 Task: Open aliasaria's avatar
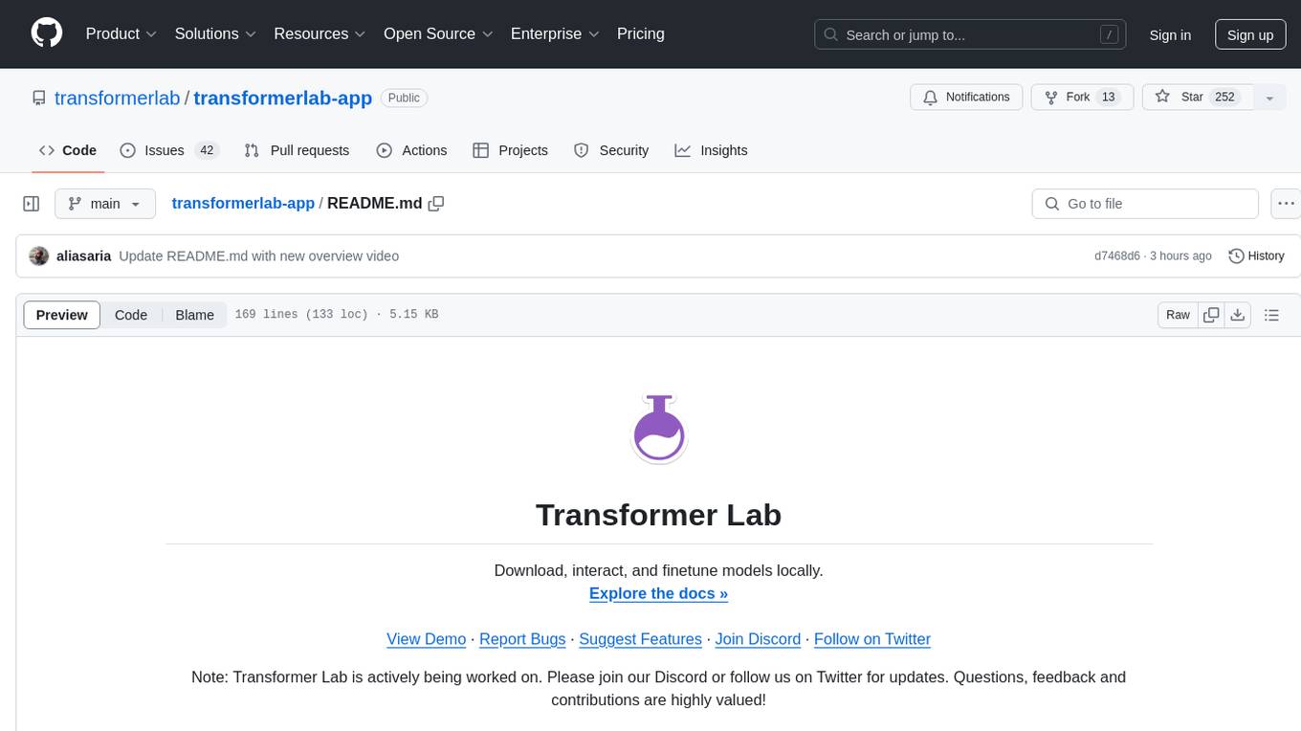pyautogui.click(x=39, y=256)
